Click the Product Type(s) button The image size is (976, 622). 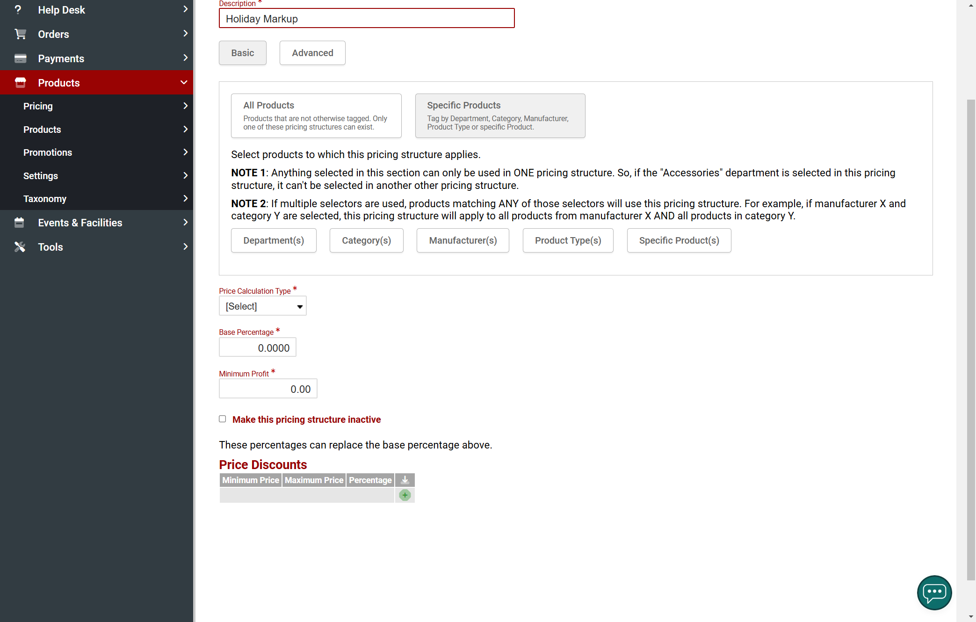tap(568, 240)
